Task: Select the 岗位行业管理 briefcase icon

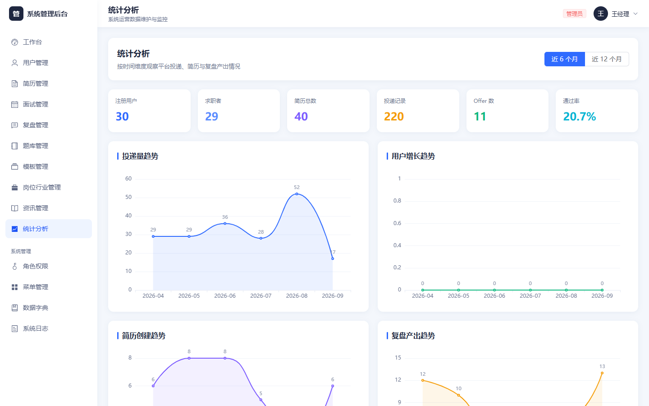Action: [14, 187]
